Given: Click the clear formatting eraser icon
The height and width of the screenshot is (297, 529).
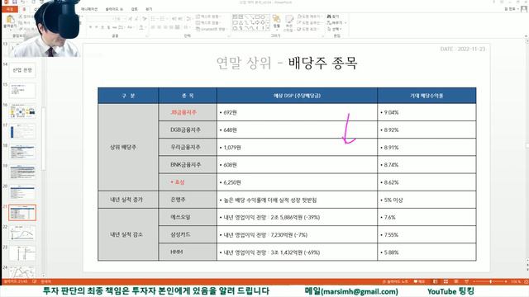Looking at the screenshot, I should click(145, 18).
